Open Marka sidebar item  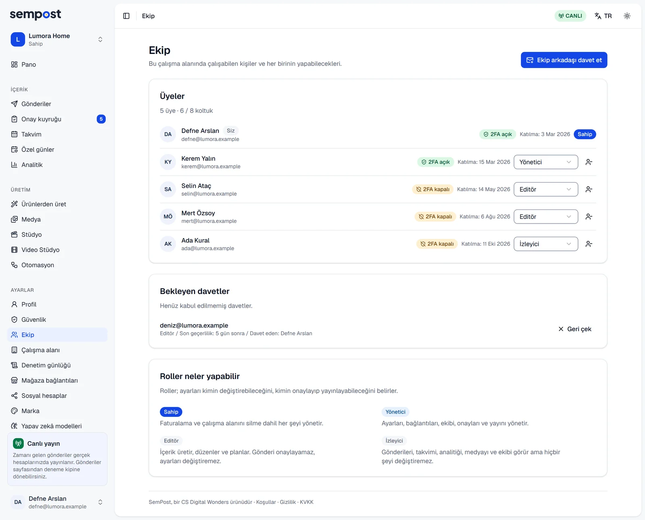coord(57,411)
